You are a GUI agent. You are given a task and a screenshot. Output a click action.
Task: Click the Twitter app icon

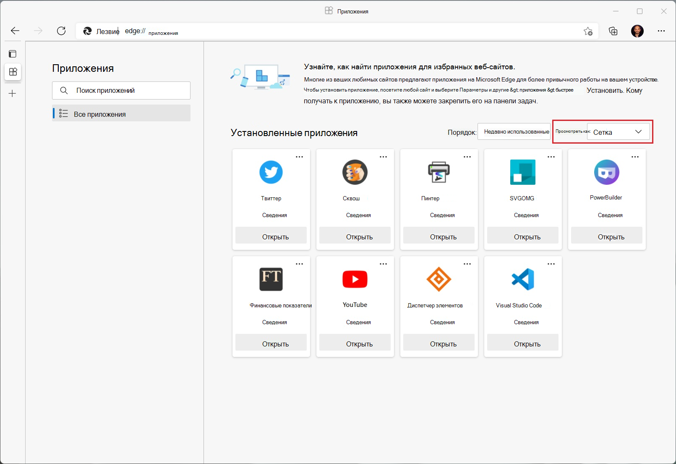[271, 172]
